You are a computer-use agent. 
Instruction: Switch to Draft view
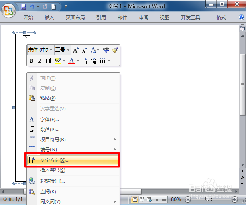pos(164,199)
